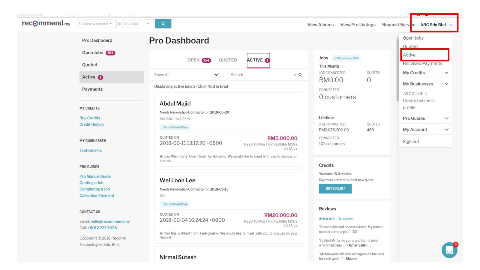The width and height of the screenshot is (480, 270).
Task: Click the search magnifier in jobs filter
Action: (300, 75)
